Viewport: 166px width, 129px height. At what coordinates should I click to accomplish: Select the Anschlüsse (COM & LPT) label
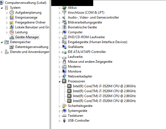pyautogui.click(x=86, y=13)
